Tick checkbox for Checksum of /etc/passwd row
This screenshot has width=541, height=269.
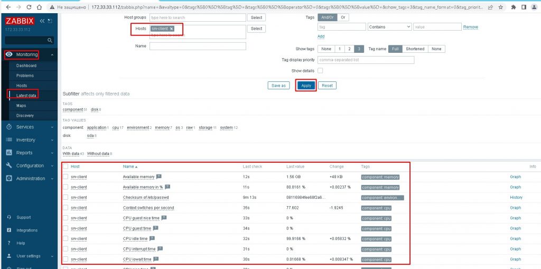coord(66,197)
